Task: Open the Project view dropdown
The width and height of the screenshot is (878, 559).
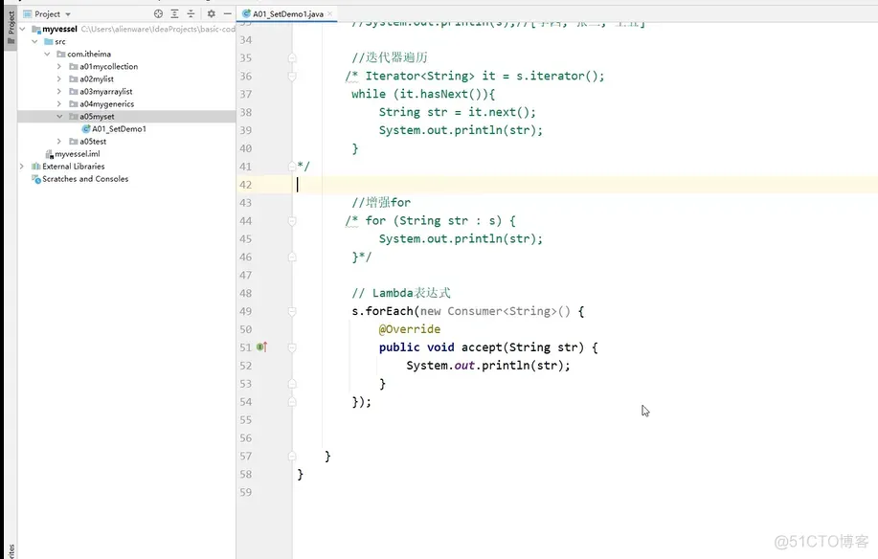Action: coord(68,14)
